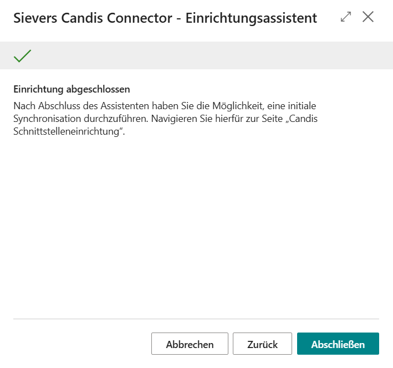Click the word "Synchronisation" in the description

pyautogui.click(x=44, y=119)
